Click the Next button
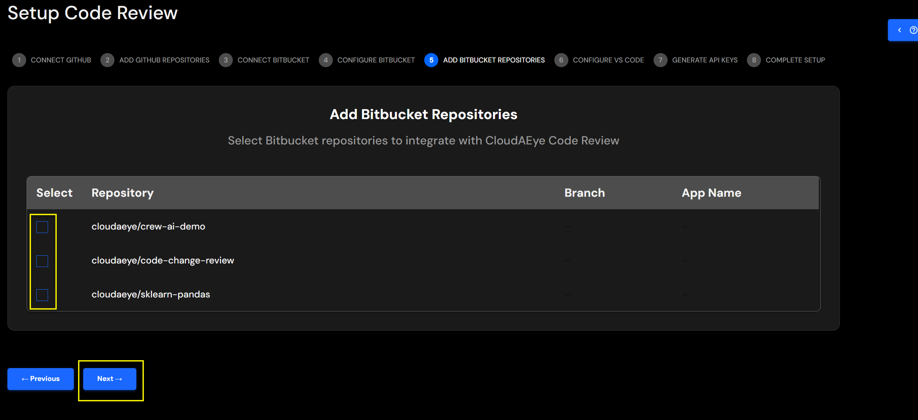The width and height of the screenshot is (918, 420). [109, 379]
